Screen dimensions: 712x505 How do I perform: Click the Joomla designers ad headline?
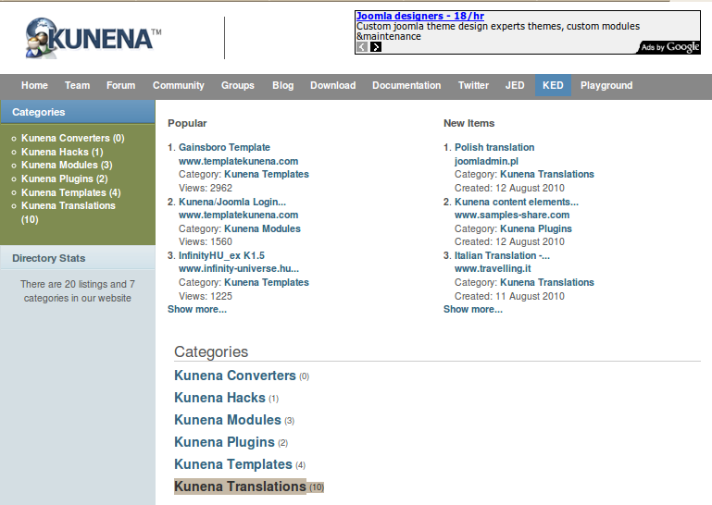(x=419, y=16)
